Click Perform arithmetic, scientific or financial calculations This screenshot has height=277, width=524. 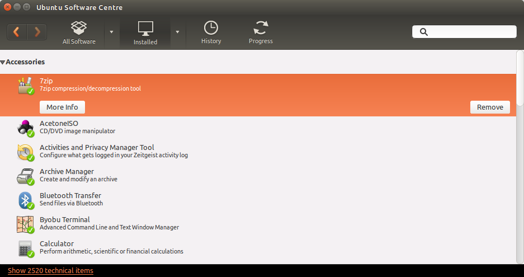pyautogui.click(x=111, y=251)
